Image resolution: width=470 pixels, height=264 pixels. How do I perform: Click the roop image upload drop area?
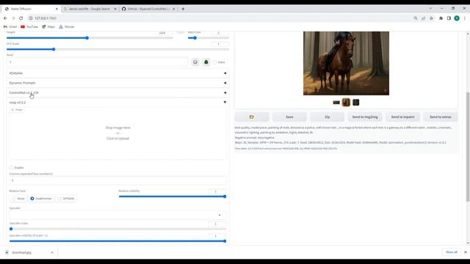pyautogui.click(x=117, y=133)
